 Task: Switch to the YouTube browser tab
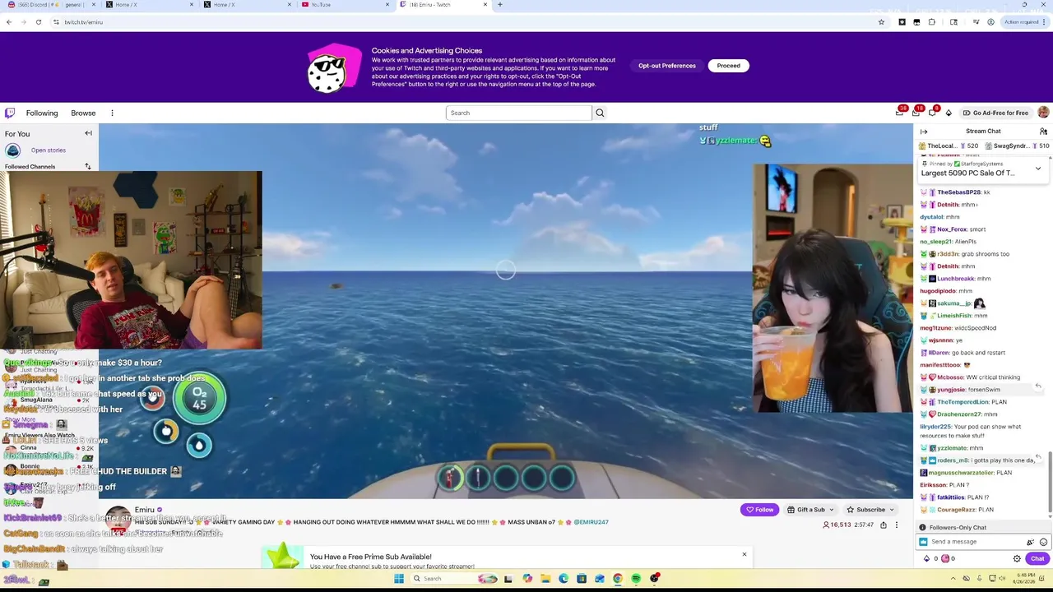(x=345, y=5)
